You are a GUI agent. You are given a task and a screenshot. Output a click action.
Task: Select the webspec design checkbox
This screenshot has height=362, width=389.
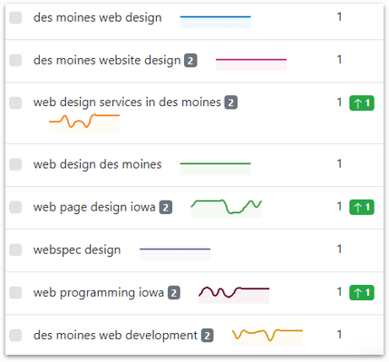pyautogui.click(x=15, y=249)
